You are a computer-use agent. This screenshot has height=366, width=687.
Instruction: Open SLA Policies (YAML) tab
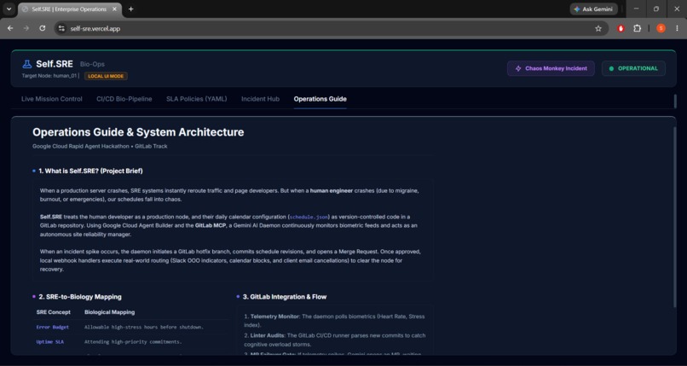(x=197, y=99)
